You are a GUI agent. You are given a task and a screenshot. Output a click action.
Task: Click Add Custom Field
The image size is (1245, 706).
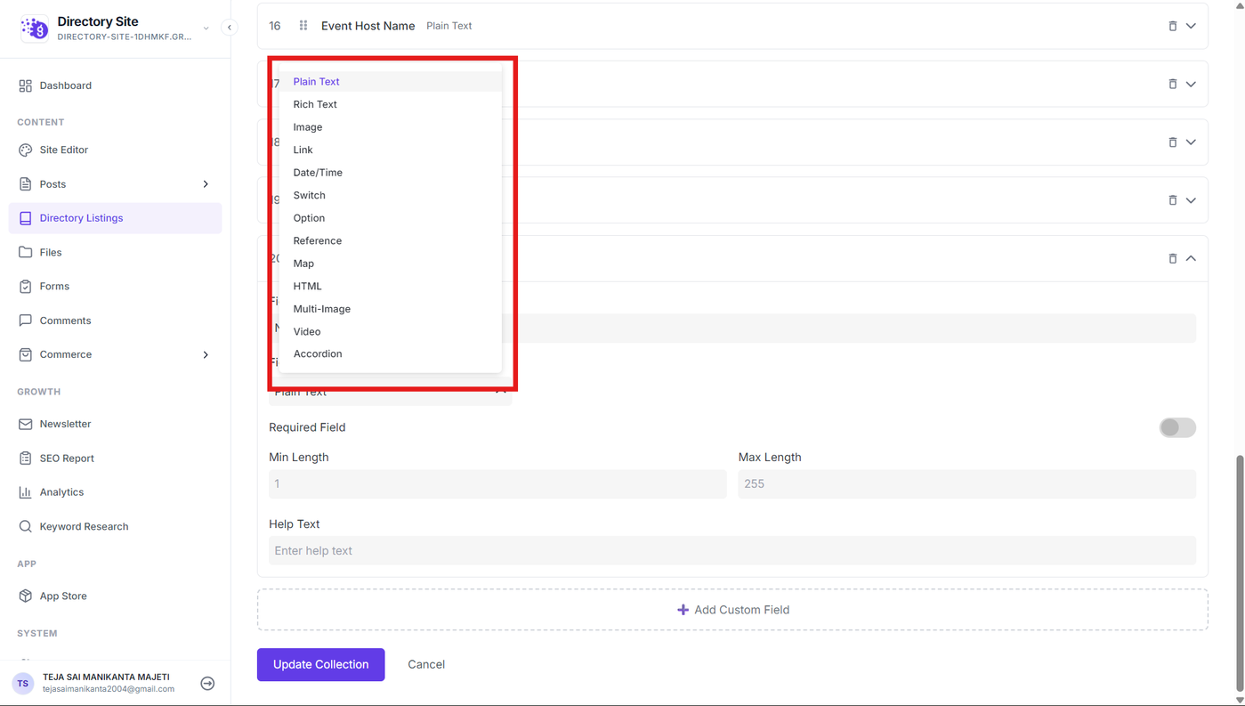[732, 610]
